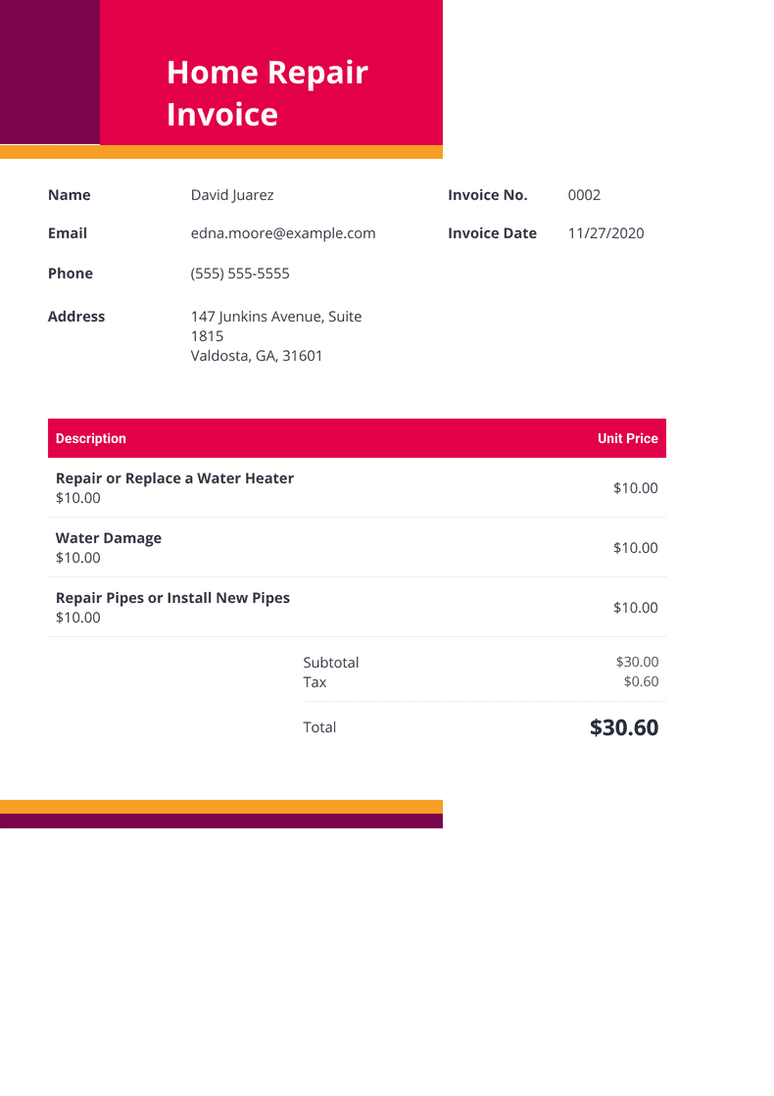Click the Total amount $30.60

[624, 727]
